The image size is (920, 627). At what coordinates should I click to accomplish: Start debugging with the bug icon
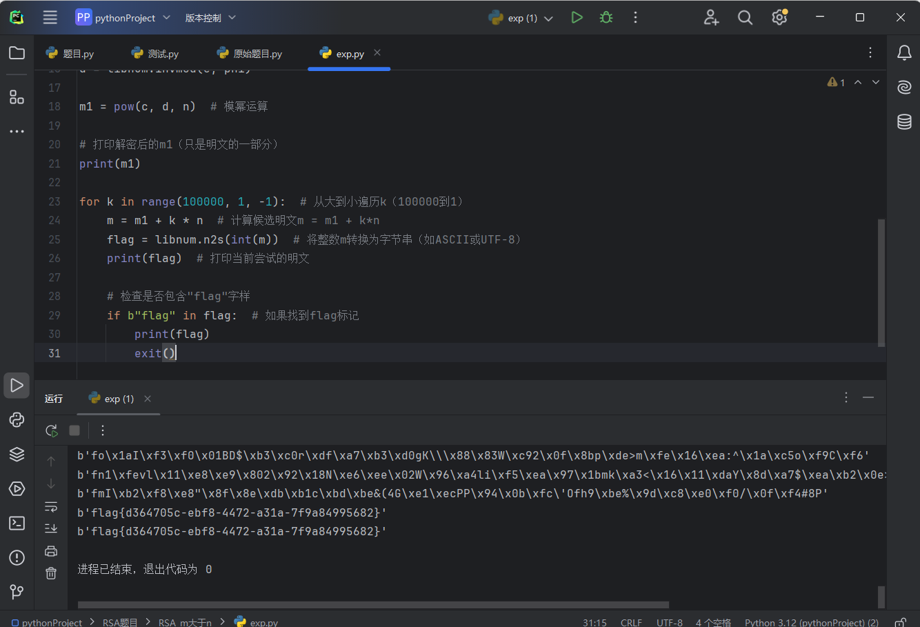point(606,17)
